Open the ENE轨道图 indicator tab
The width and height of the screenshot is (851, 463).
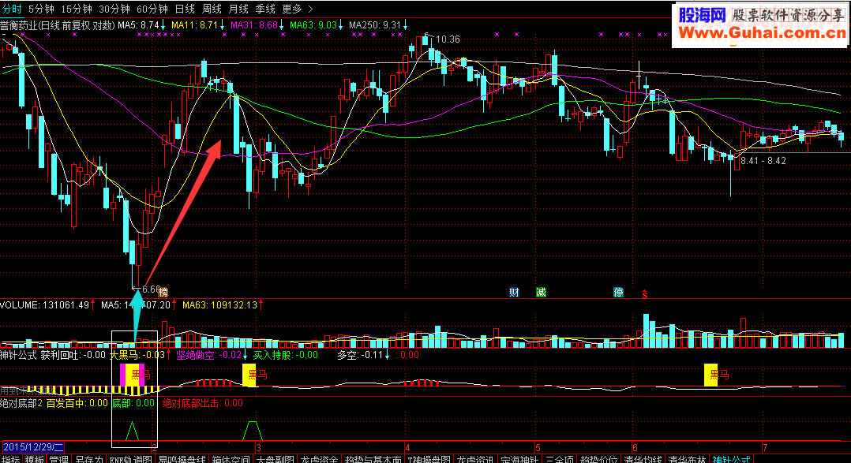tap(130, 459)
